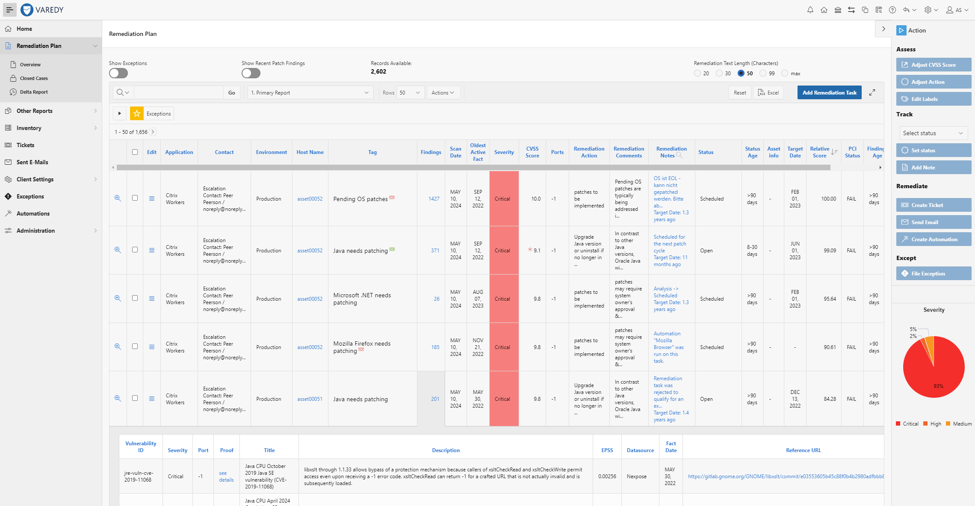
Task: Open the Select status dropdown
Action: (934, 133)
